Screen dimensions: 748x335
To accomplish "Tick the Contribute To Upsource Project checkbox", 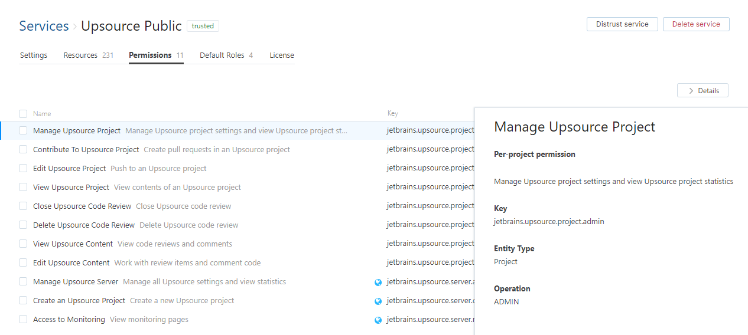I will pos(23,150).
